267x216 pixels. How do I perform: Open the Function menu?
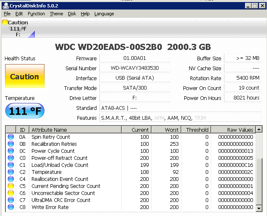click(36, 14)
